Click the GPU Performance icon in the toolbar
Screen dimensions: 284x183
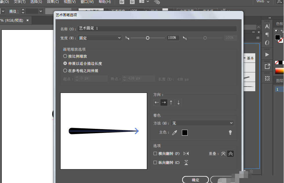pyautogui.click(x=157, y=3)
